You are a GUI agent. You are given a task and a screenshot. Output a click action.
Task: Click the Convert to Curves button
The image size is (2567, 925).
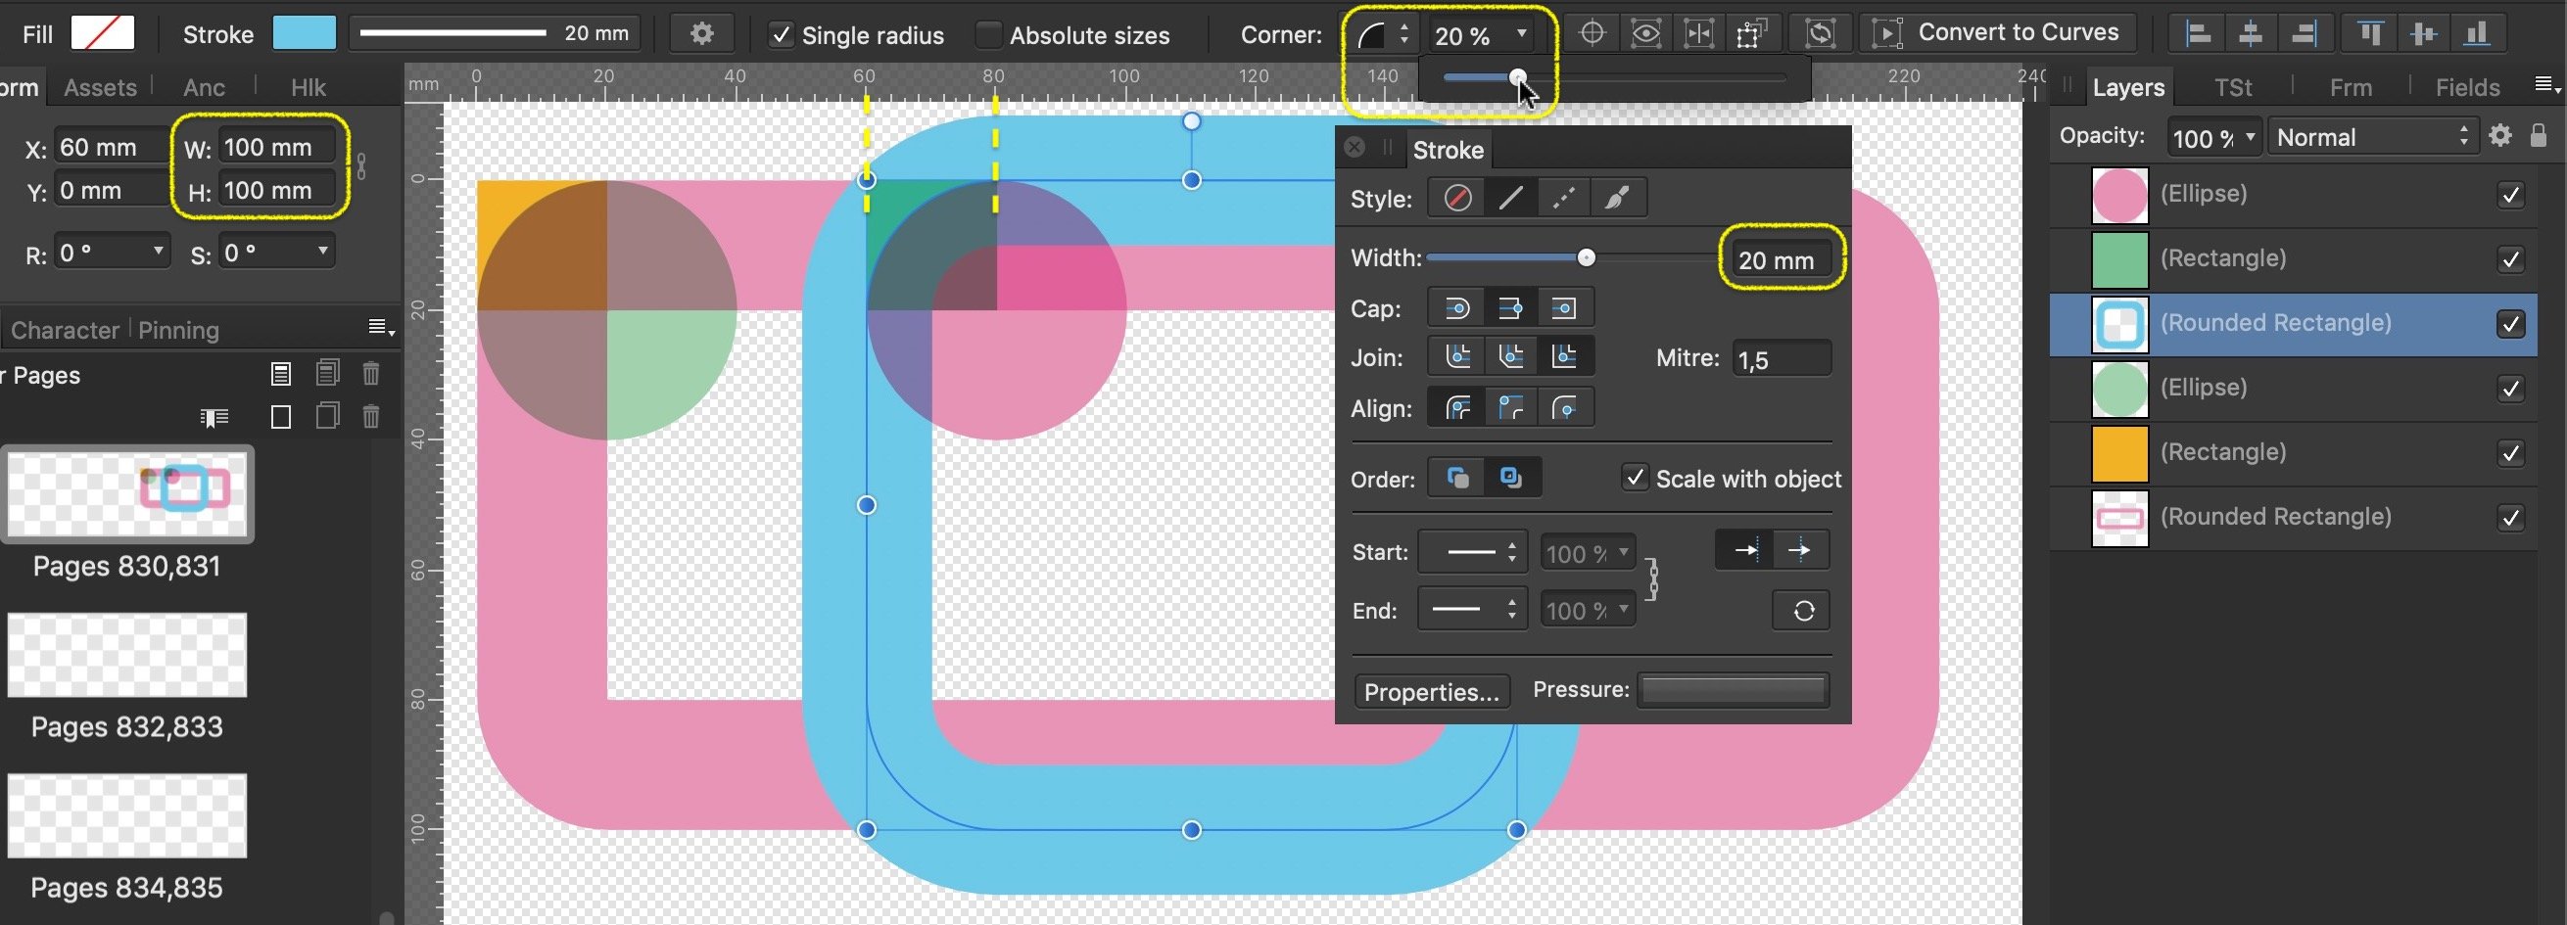pos(1998,33)
